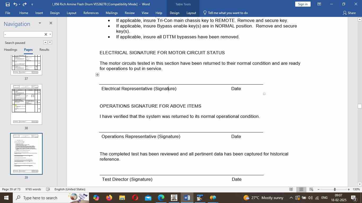Image resolution: width=362 pixels, height=203 pixels.
Task: Open zoom dialog via 130% level
Action: [356, 189]
